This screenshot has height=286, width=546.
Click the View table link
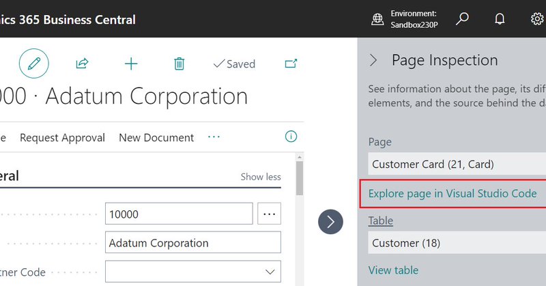394,270
